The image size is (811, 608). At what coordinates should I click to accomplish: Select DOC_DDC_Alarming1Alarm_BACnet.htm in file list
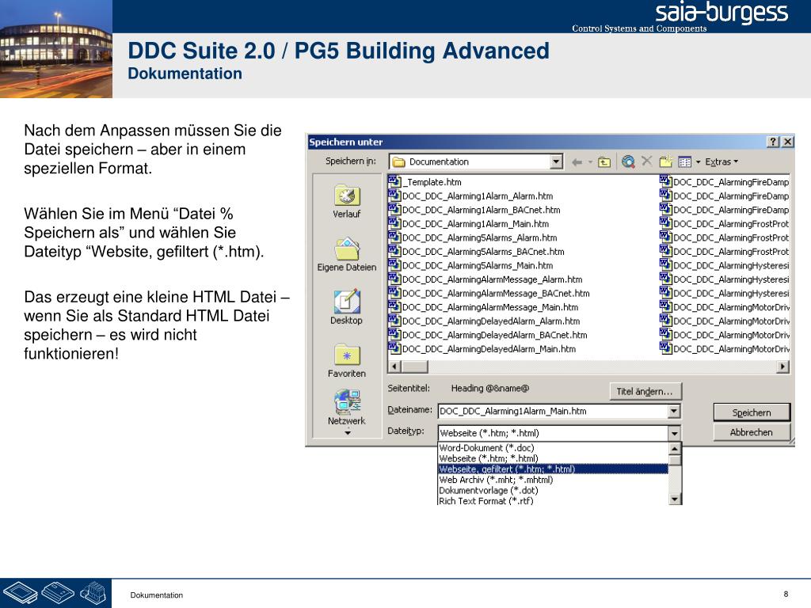[474, 210]
